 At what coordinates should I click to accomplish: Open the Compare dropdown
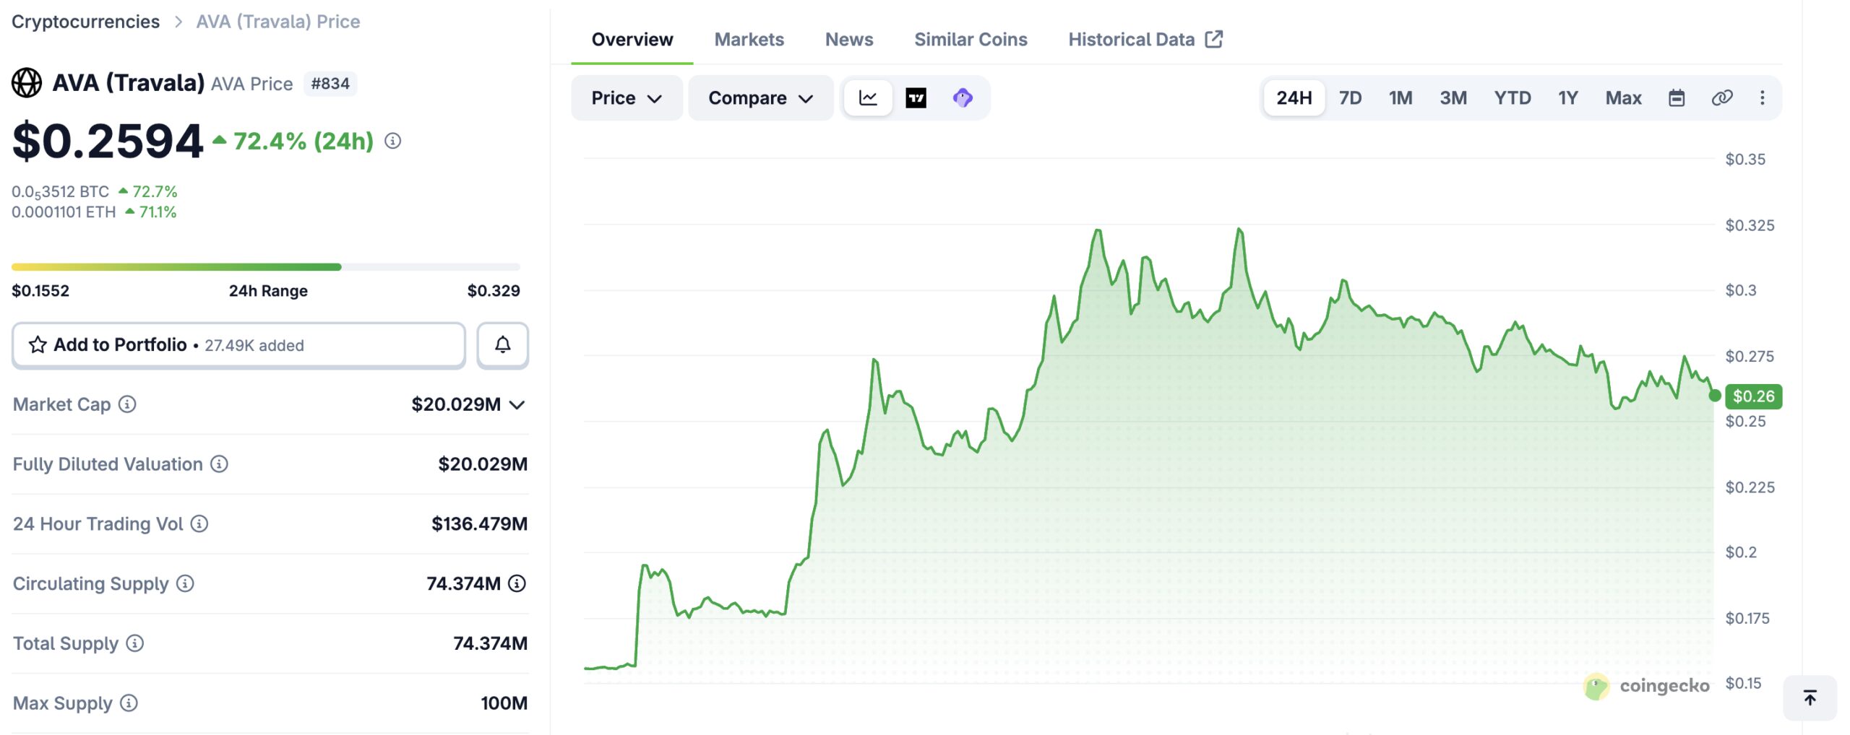[761, 97]
